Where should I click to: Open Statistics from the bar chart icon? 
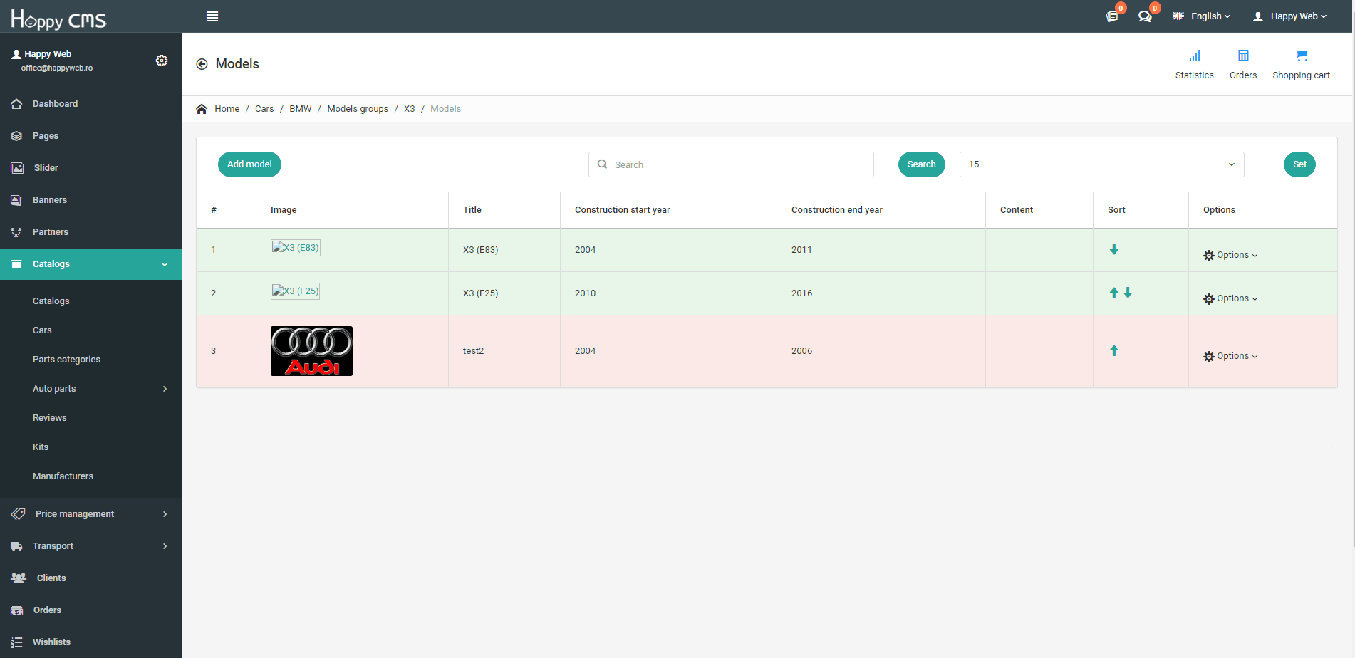coord(1195,56)
